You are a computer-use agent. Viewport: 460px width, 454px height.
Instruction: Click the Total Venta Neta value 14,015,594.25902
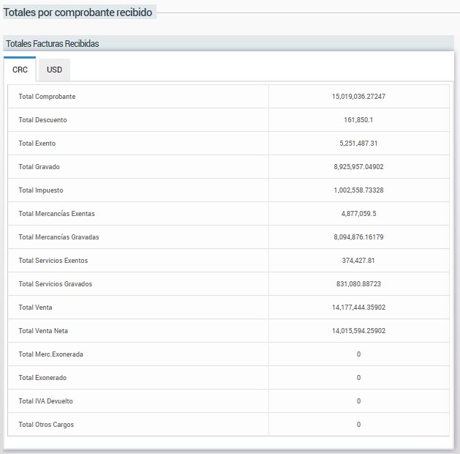[358, 331]
